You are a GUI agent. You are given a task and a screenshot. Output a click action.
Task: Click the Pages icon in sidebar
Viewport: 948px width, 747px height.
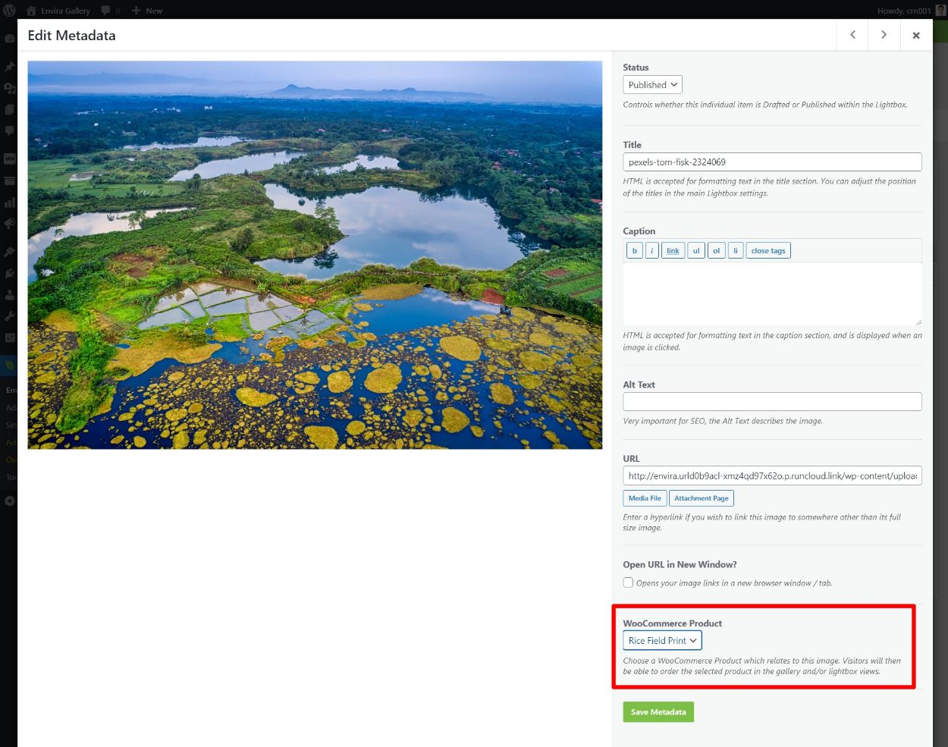tap(9, 109)
